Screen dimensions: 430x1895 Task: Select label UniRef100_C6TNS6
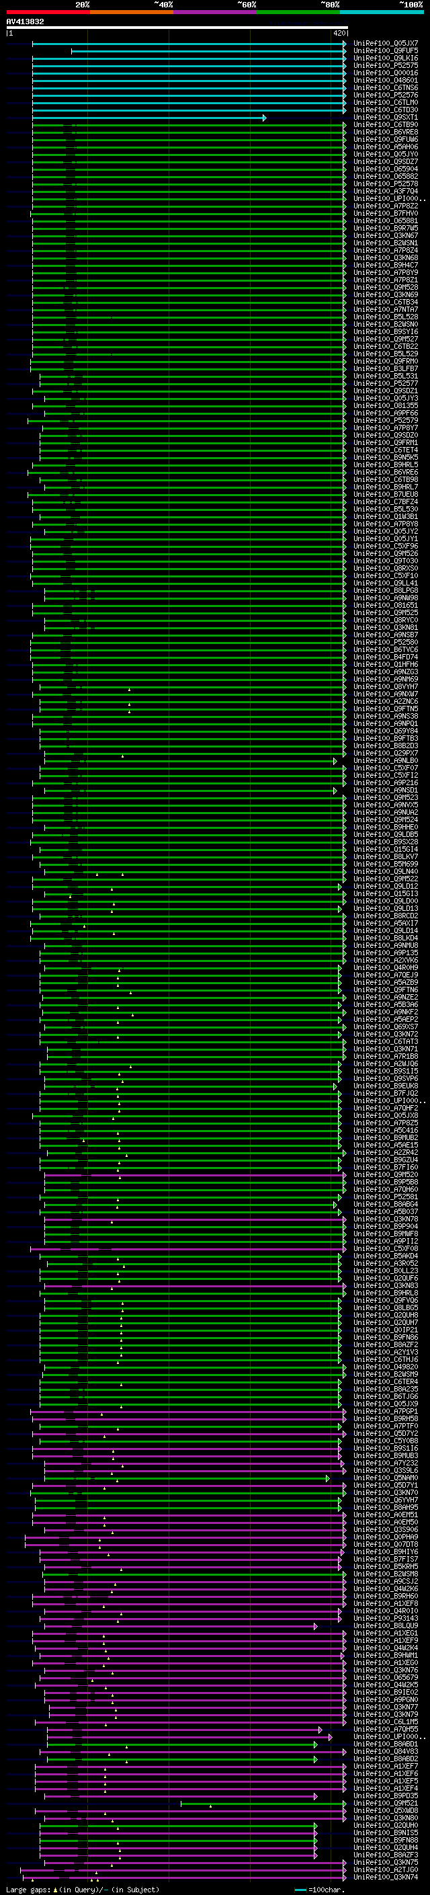point(385,87)
